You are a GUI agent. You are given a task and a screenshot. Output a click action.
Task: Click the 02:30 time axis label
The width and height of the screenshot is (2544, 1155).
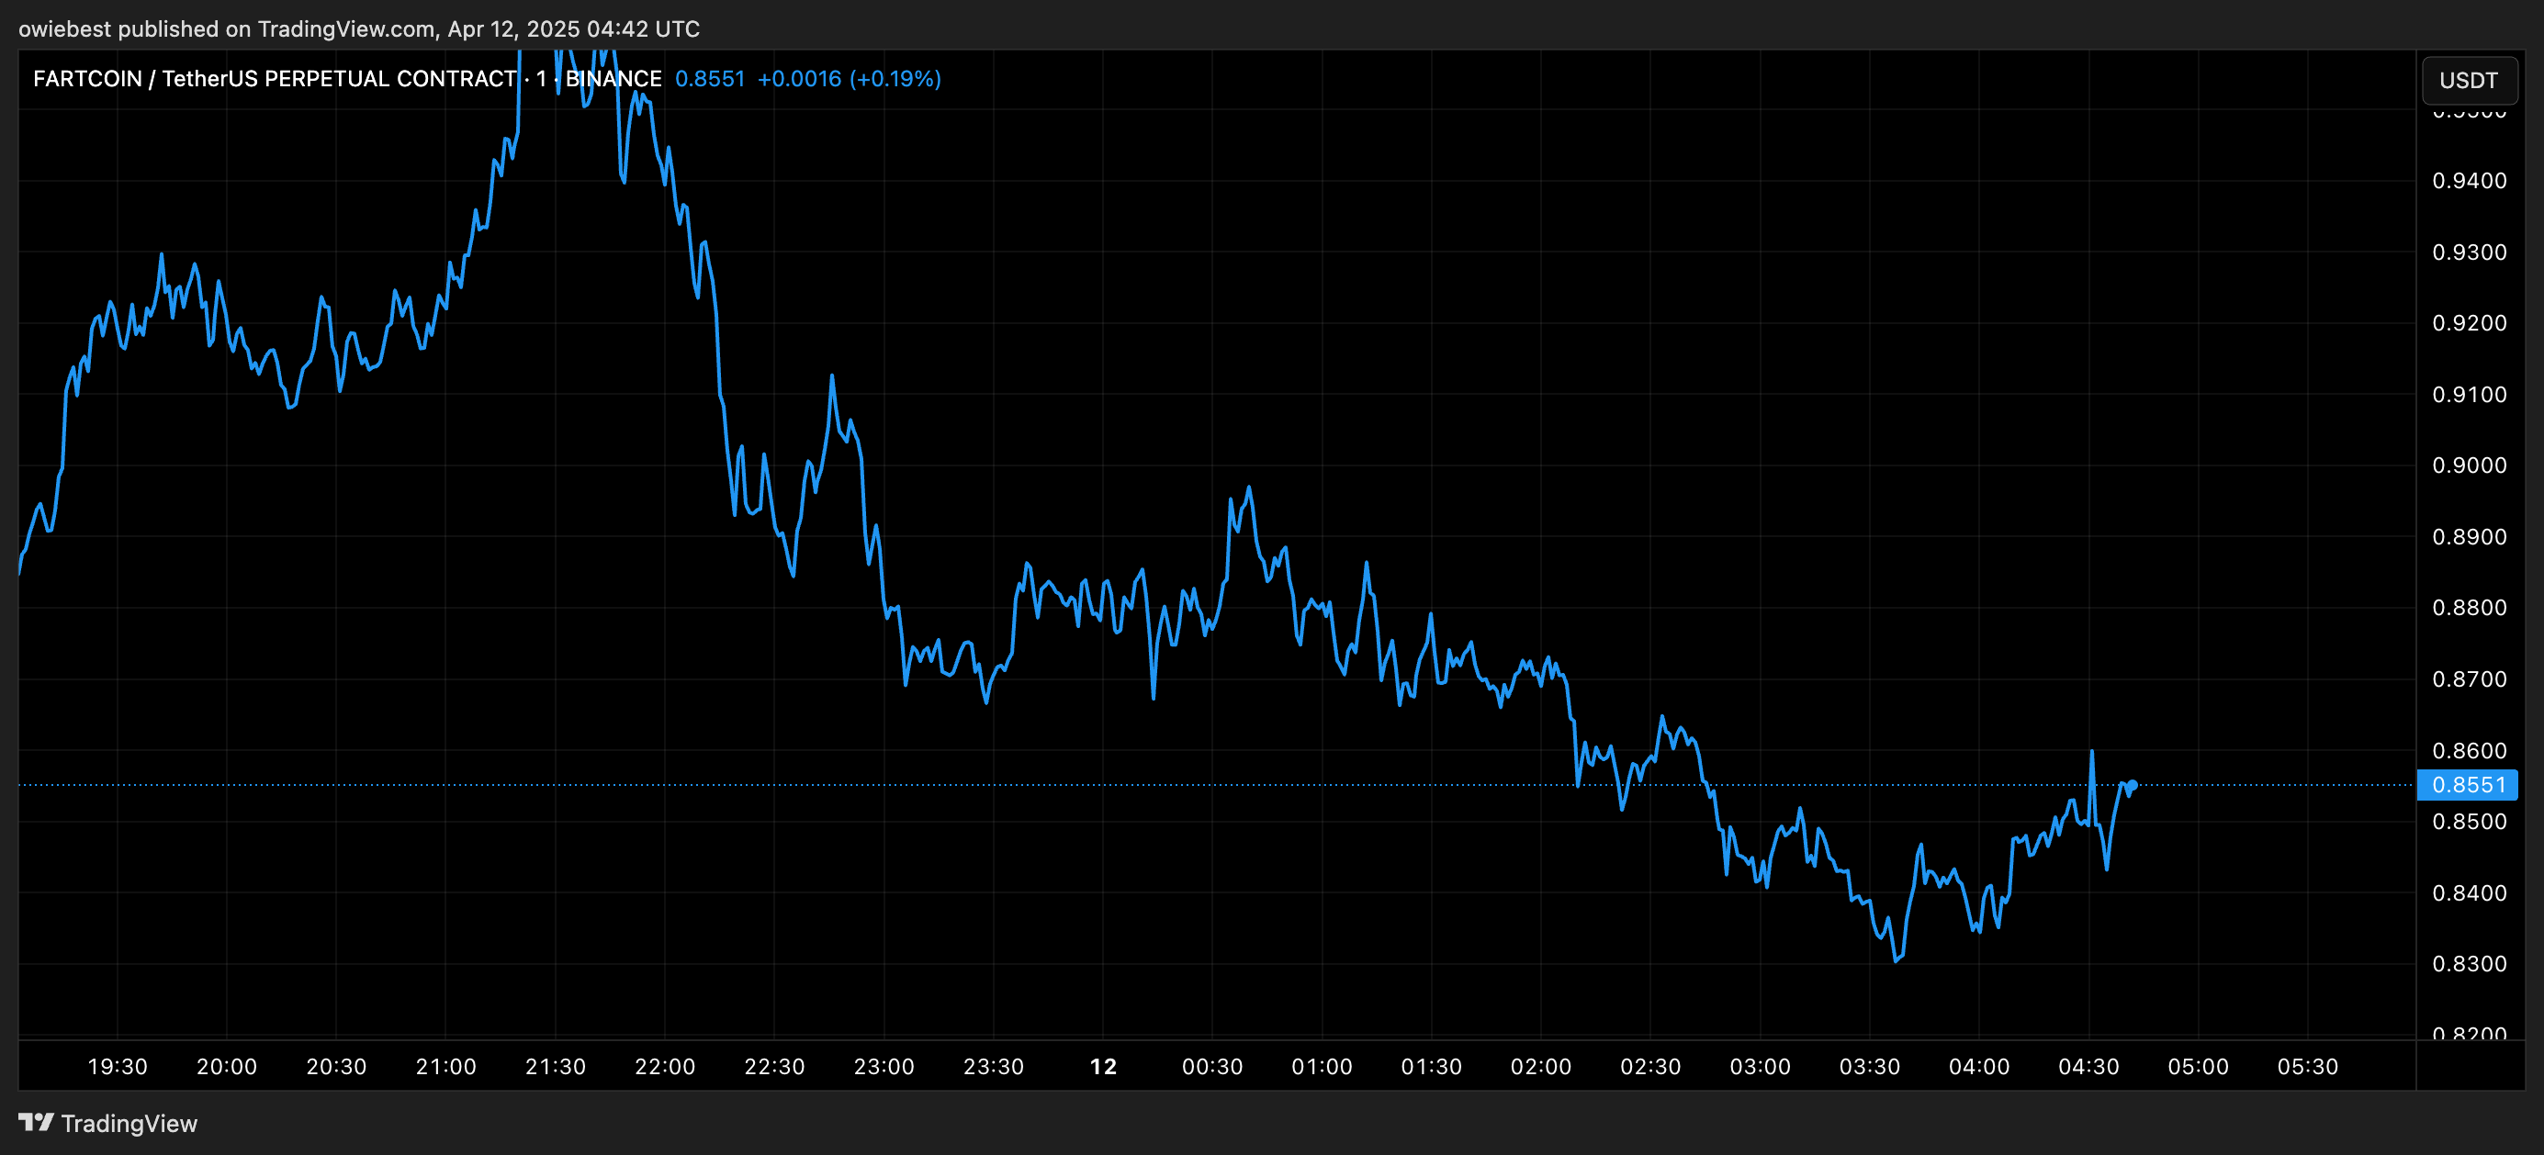(1650, 1066)
